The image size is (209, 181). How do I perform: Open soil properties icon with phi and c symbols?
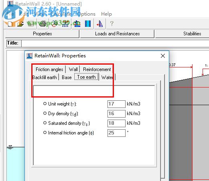pos(55,24)
